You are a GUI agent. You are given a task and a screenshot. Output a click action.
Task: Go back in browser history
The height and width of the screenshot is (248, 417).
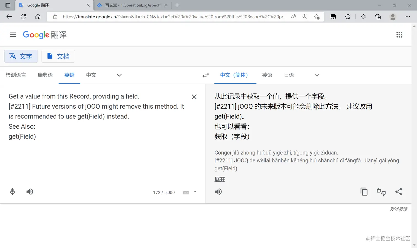(9, 17)
